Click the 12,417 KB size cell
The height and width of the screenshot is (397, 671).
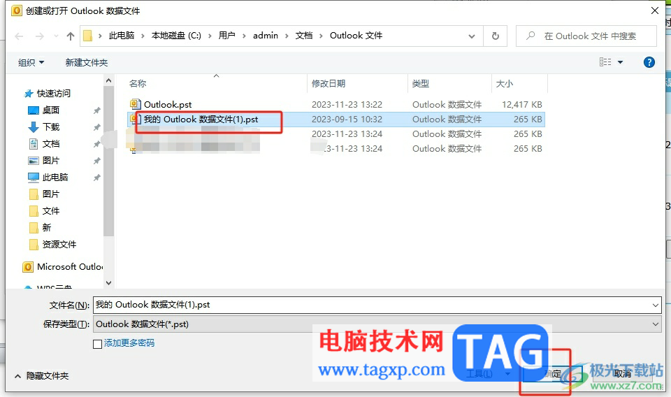point(521,104)
